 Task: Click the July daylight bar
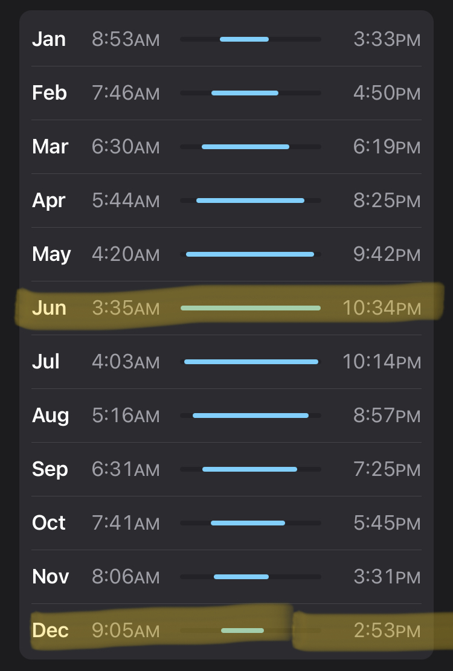coord(251,362)
